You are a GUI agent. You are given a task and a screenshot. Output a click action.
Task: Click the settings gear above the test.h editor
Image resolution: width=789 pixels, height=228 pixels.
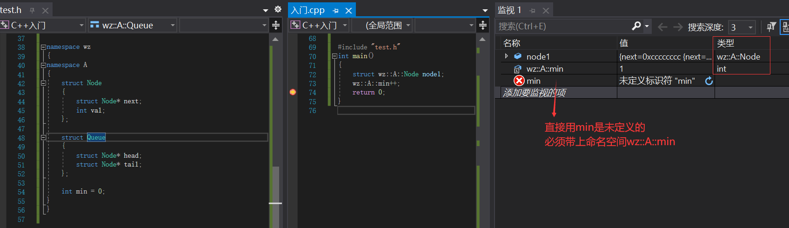pyautogui.click(x=278, y=9)
